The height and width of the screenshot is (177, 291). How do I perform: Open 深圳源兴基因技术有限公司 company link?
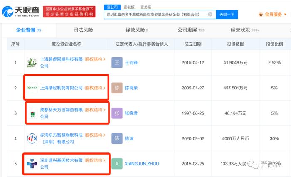point(61,164)
